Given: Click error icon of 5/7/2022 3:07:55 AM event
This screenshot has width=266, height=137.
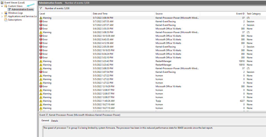Looking at the screenshot, I should click(x=41, y=22).
